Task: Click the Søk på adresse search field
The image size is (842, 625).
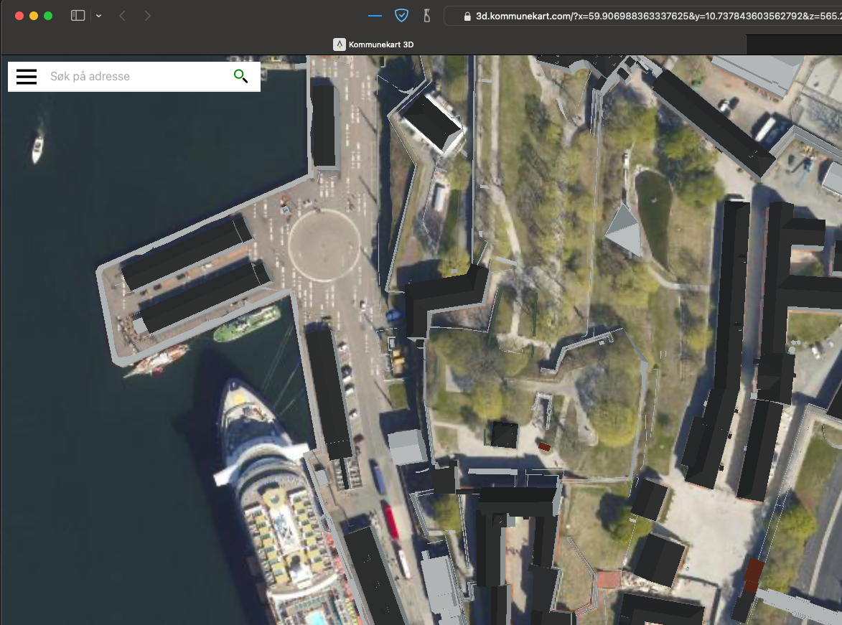Action: (129, 76)
